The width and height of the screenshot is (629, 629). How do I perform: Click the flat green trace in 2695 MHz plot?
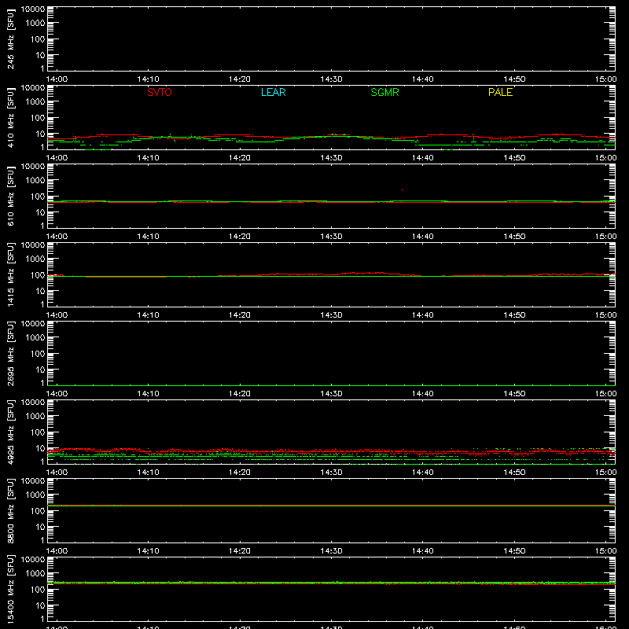[331, 385]
